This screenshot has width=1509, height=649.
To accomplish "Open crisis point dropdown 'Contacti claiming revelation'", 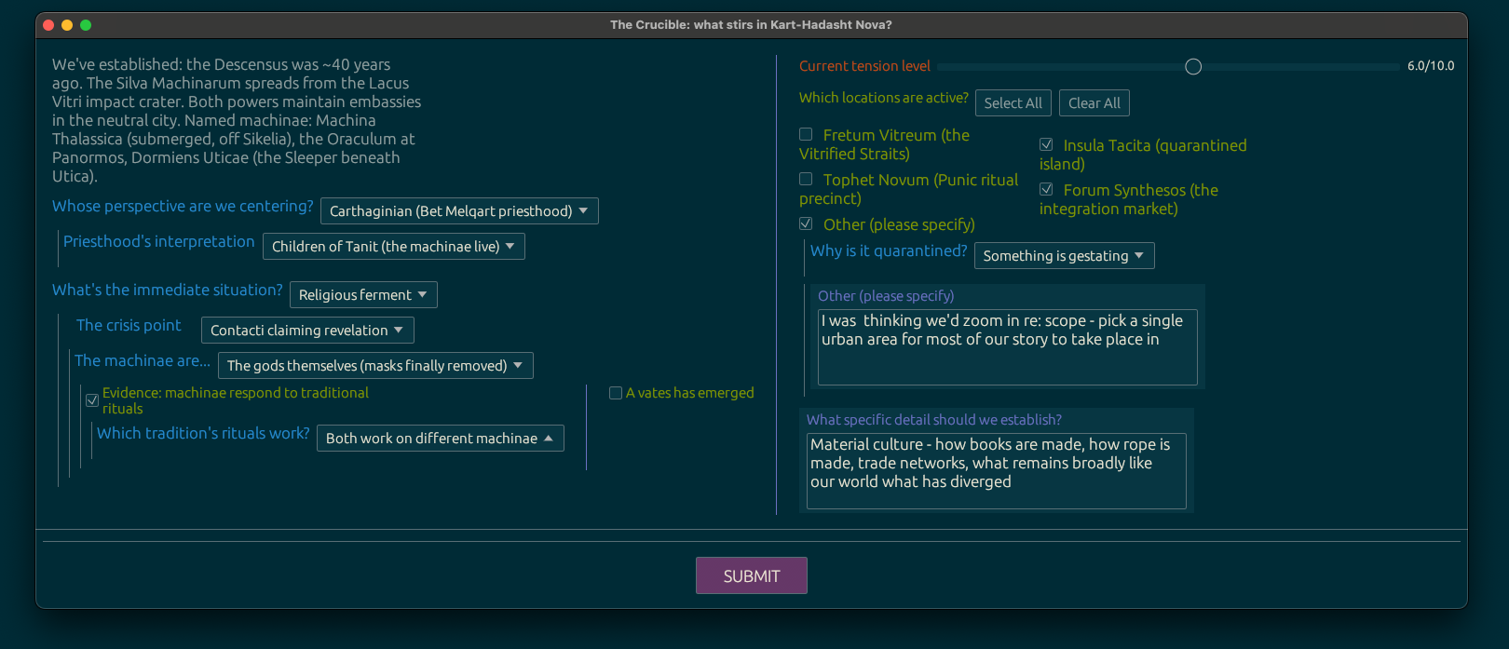I will pos(306,331).
